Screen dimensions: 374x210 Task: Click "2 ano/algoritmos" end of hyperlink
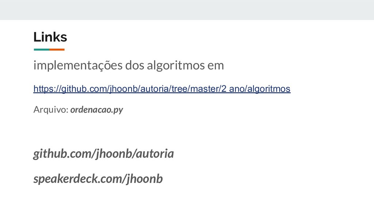[256, 89]
